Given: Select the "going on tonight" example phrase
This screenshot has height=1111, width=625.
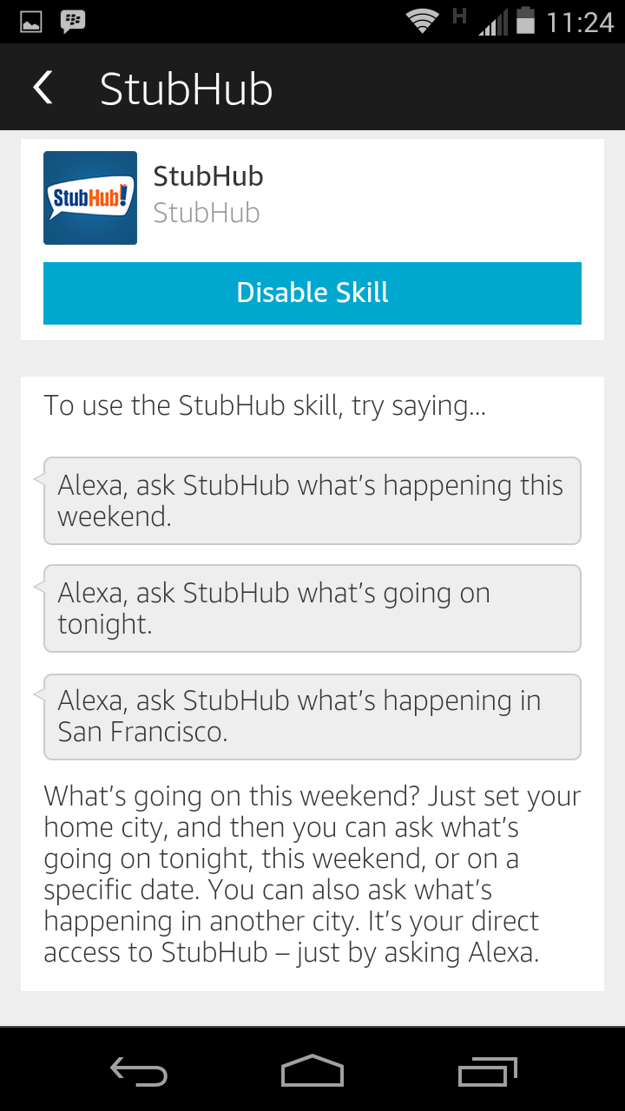Looking at the screenshot, I should click(312, 608).
